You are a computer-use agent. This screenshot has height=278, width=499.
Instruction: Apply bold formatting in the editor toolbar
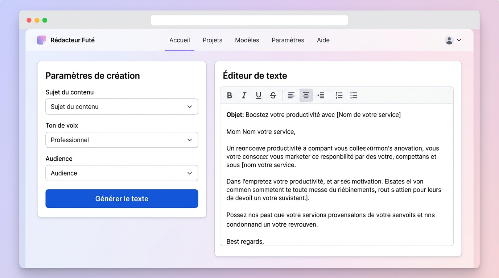(x=229, y=95)
